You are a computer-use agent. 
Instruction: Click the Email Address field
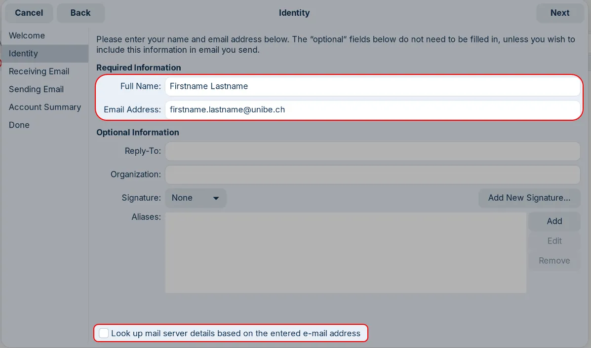372,109
